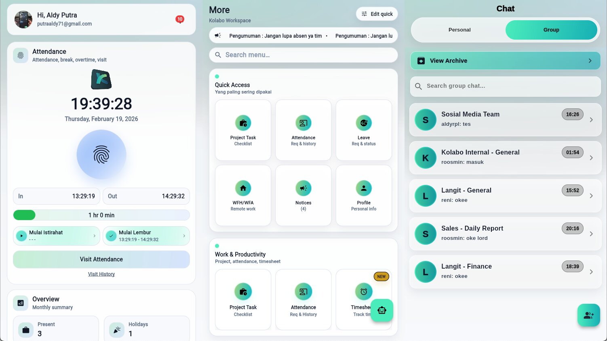Open the chatbot floating button
This screenshot has height=341, width=607.
point(381,310)
